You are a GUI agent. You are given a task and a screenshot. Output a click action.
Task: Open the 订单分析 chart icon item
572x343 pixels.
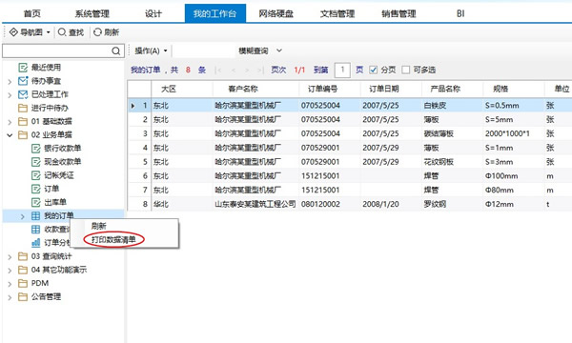click(36, 243)
